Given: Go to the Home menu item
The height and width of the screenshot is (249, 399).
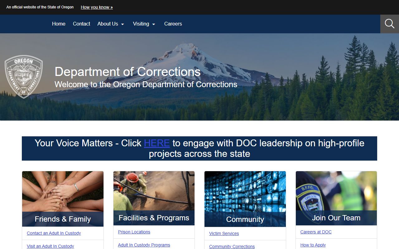Looking at the screenshot, I should click(x=59, y=24).
